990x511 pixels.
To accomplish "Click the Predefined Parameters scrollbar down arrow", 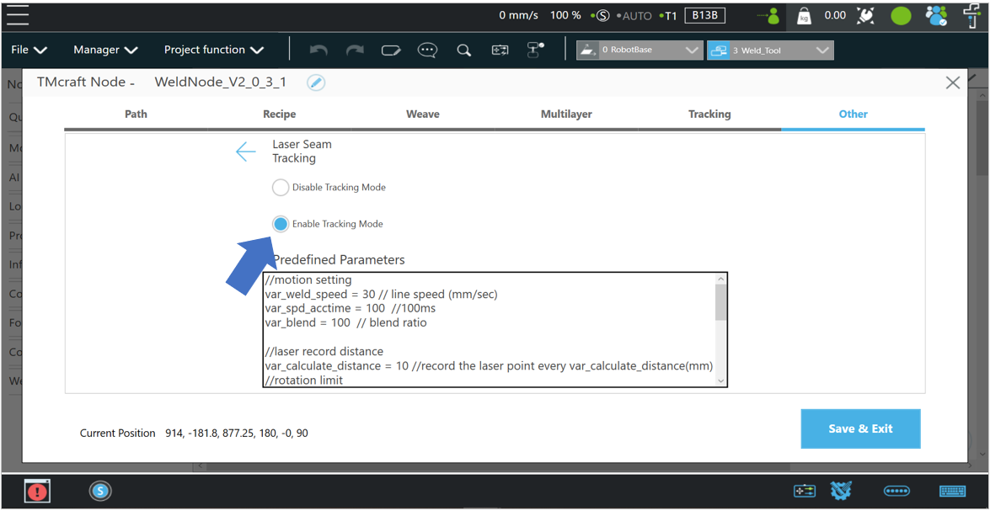I will (x=720, y=381).
